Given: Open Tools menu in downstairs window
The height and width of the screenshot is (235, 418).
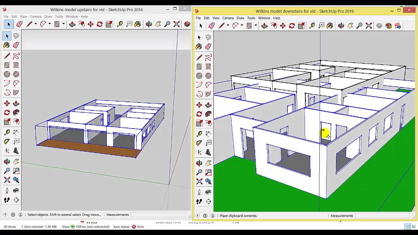Looking at the screenshot, I should tap(251, 18).
